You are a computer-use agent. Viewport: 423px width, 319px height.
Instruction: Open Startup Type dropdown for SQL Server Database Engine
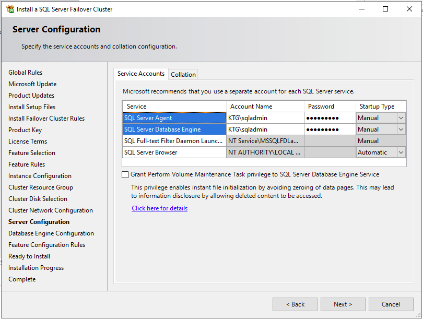coord(401,129)
